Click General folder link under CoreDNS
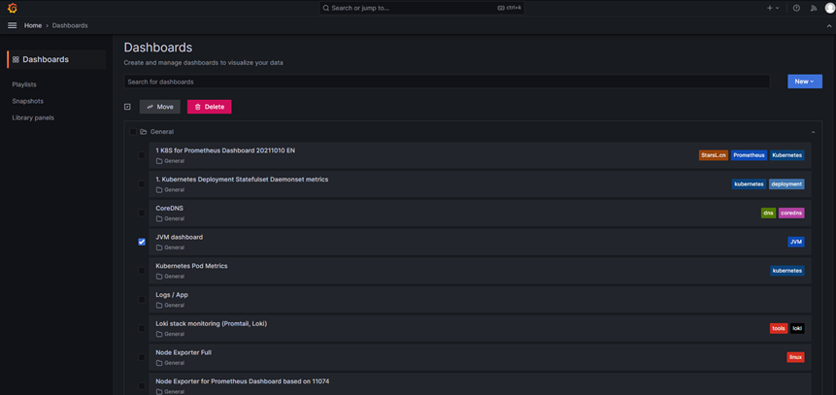The height and width of the screenshot is (395, 836). (x=170, y=218)
